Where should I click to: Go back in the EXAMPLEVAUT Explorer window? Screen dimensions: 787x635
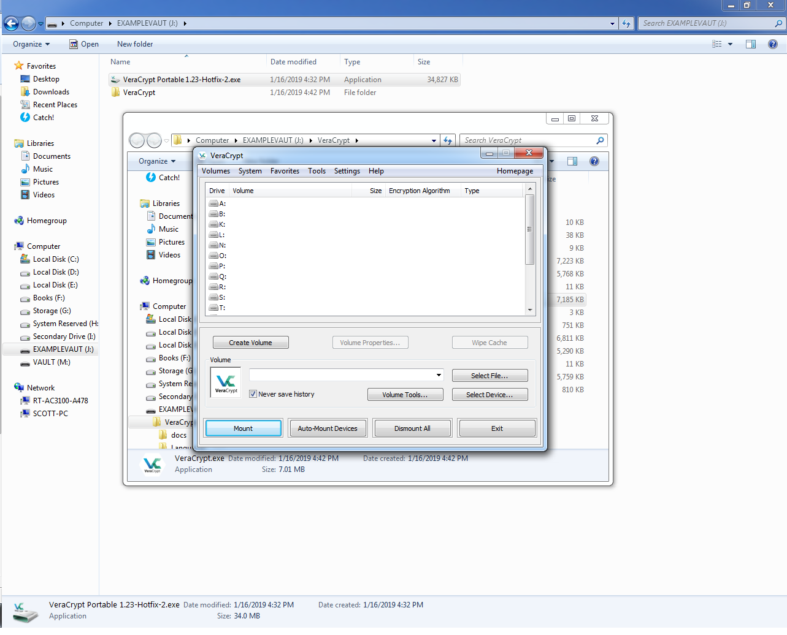point(11,24)
